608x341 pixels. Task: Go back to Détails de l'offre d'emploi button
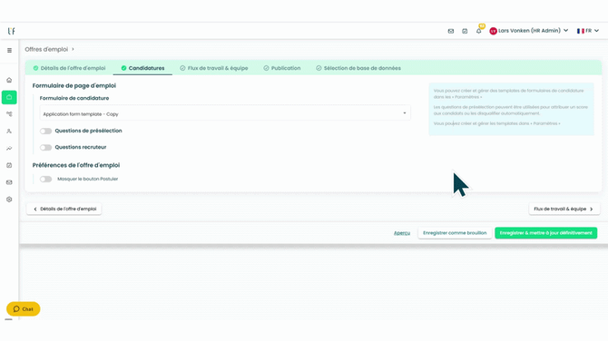click(64, 209)
